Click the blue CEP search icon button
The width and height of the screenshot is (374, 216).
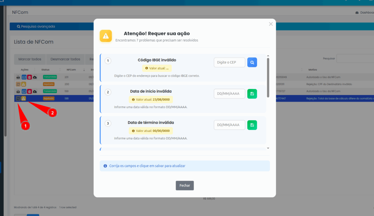(x=252, y=62)
